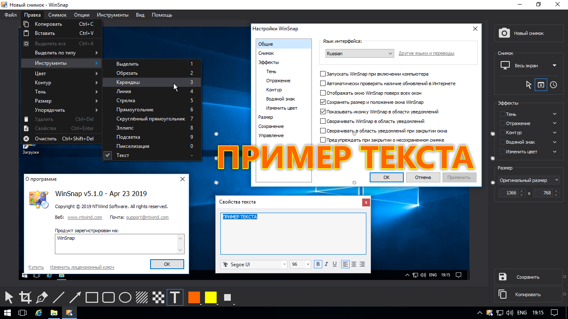This screenshot has height=319, width=568.
Task: Click Bold in text properties dialog
Action: point(318,264)
